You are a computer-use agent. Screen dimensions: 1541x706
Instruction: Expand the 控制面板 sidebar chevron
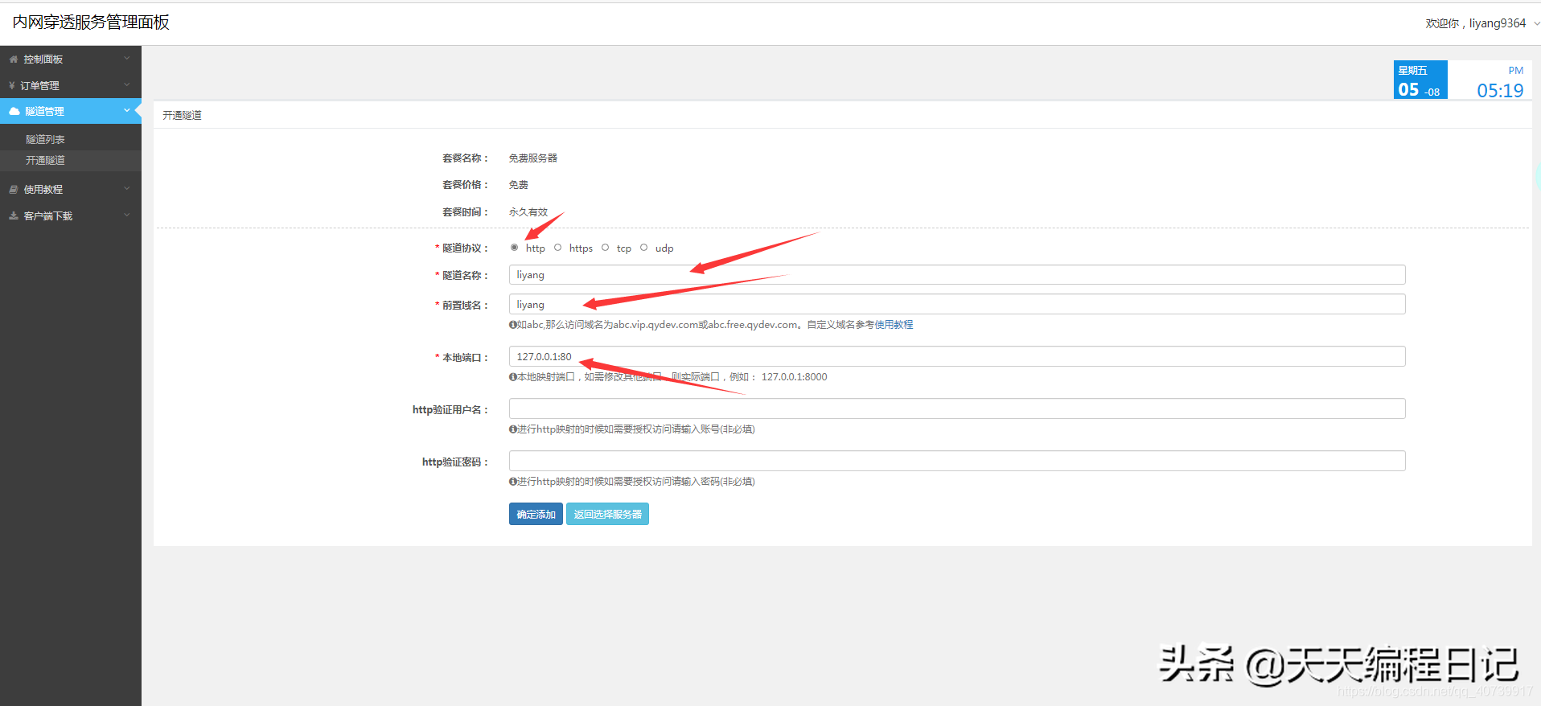click(x=126, y=59)
